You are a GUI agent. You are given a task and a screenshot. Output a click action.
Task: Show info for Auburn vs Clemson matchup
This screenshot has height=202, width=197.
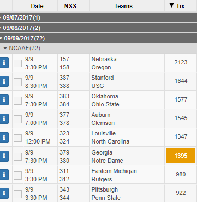tap(4, 118)
